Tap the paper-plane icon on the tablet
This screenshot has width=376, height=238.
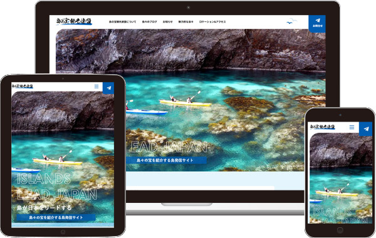(108, 88)
